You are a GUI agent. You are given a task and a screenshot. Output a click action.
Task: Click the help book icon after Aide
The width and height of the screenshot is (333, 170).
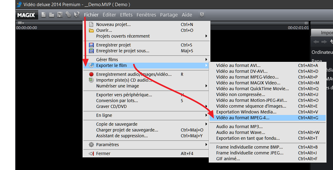coord(202,15)
